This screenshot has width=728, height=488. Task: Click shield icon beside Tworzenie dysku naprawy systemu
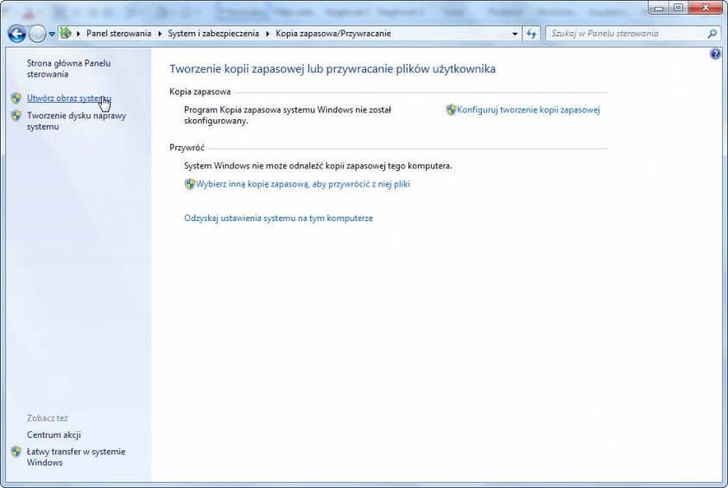click(x=16, y=116)
